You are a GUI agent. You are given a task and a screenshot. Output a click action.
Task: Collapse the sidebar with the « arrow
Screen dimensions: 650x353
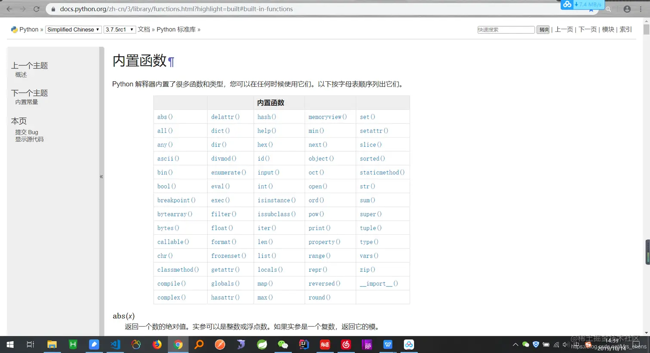[x=101, y=176]
